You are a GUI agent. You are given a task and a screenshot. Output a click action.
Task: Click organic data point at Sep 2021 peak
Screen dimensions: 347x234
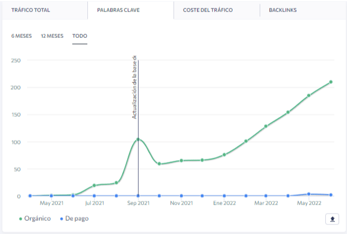[138, 139]
